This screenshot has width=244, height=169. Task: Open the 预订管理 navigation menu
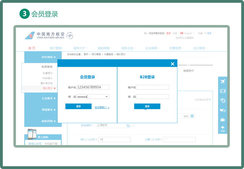point(57,48)
